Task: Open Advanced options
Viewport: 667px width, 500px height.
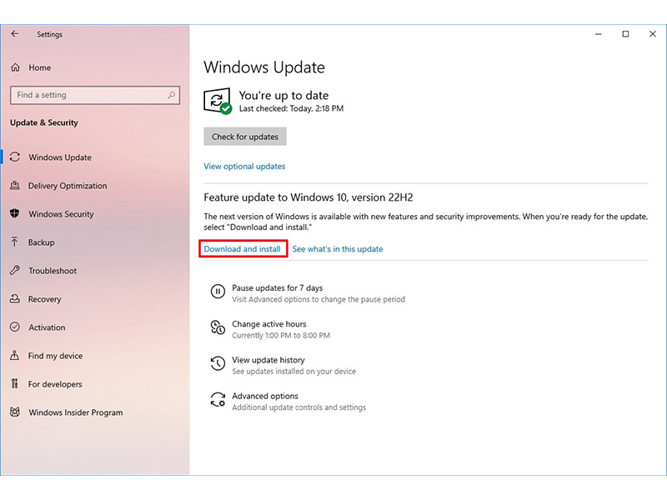Action: coord(265,396)
